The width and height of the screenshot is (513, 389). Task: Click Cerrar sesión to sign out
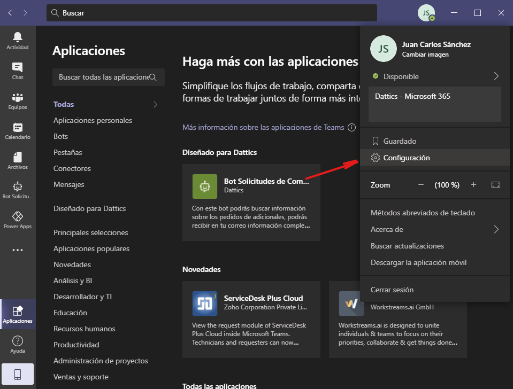tap(392, 290)
